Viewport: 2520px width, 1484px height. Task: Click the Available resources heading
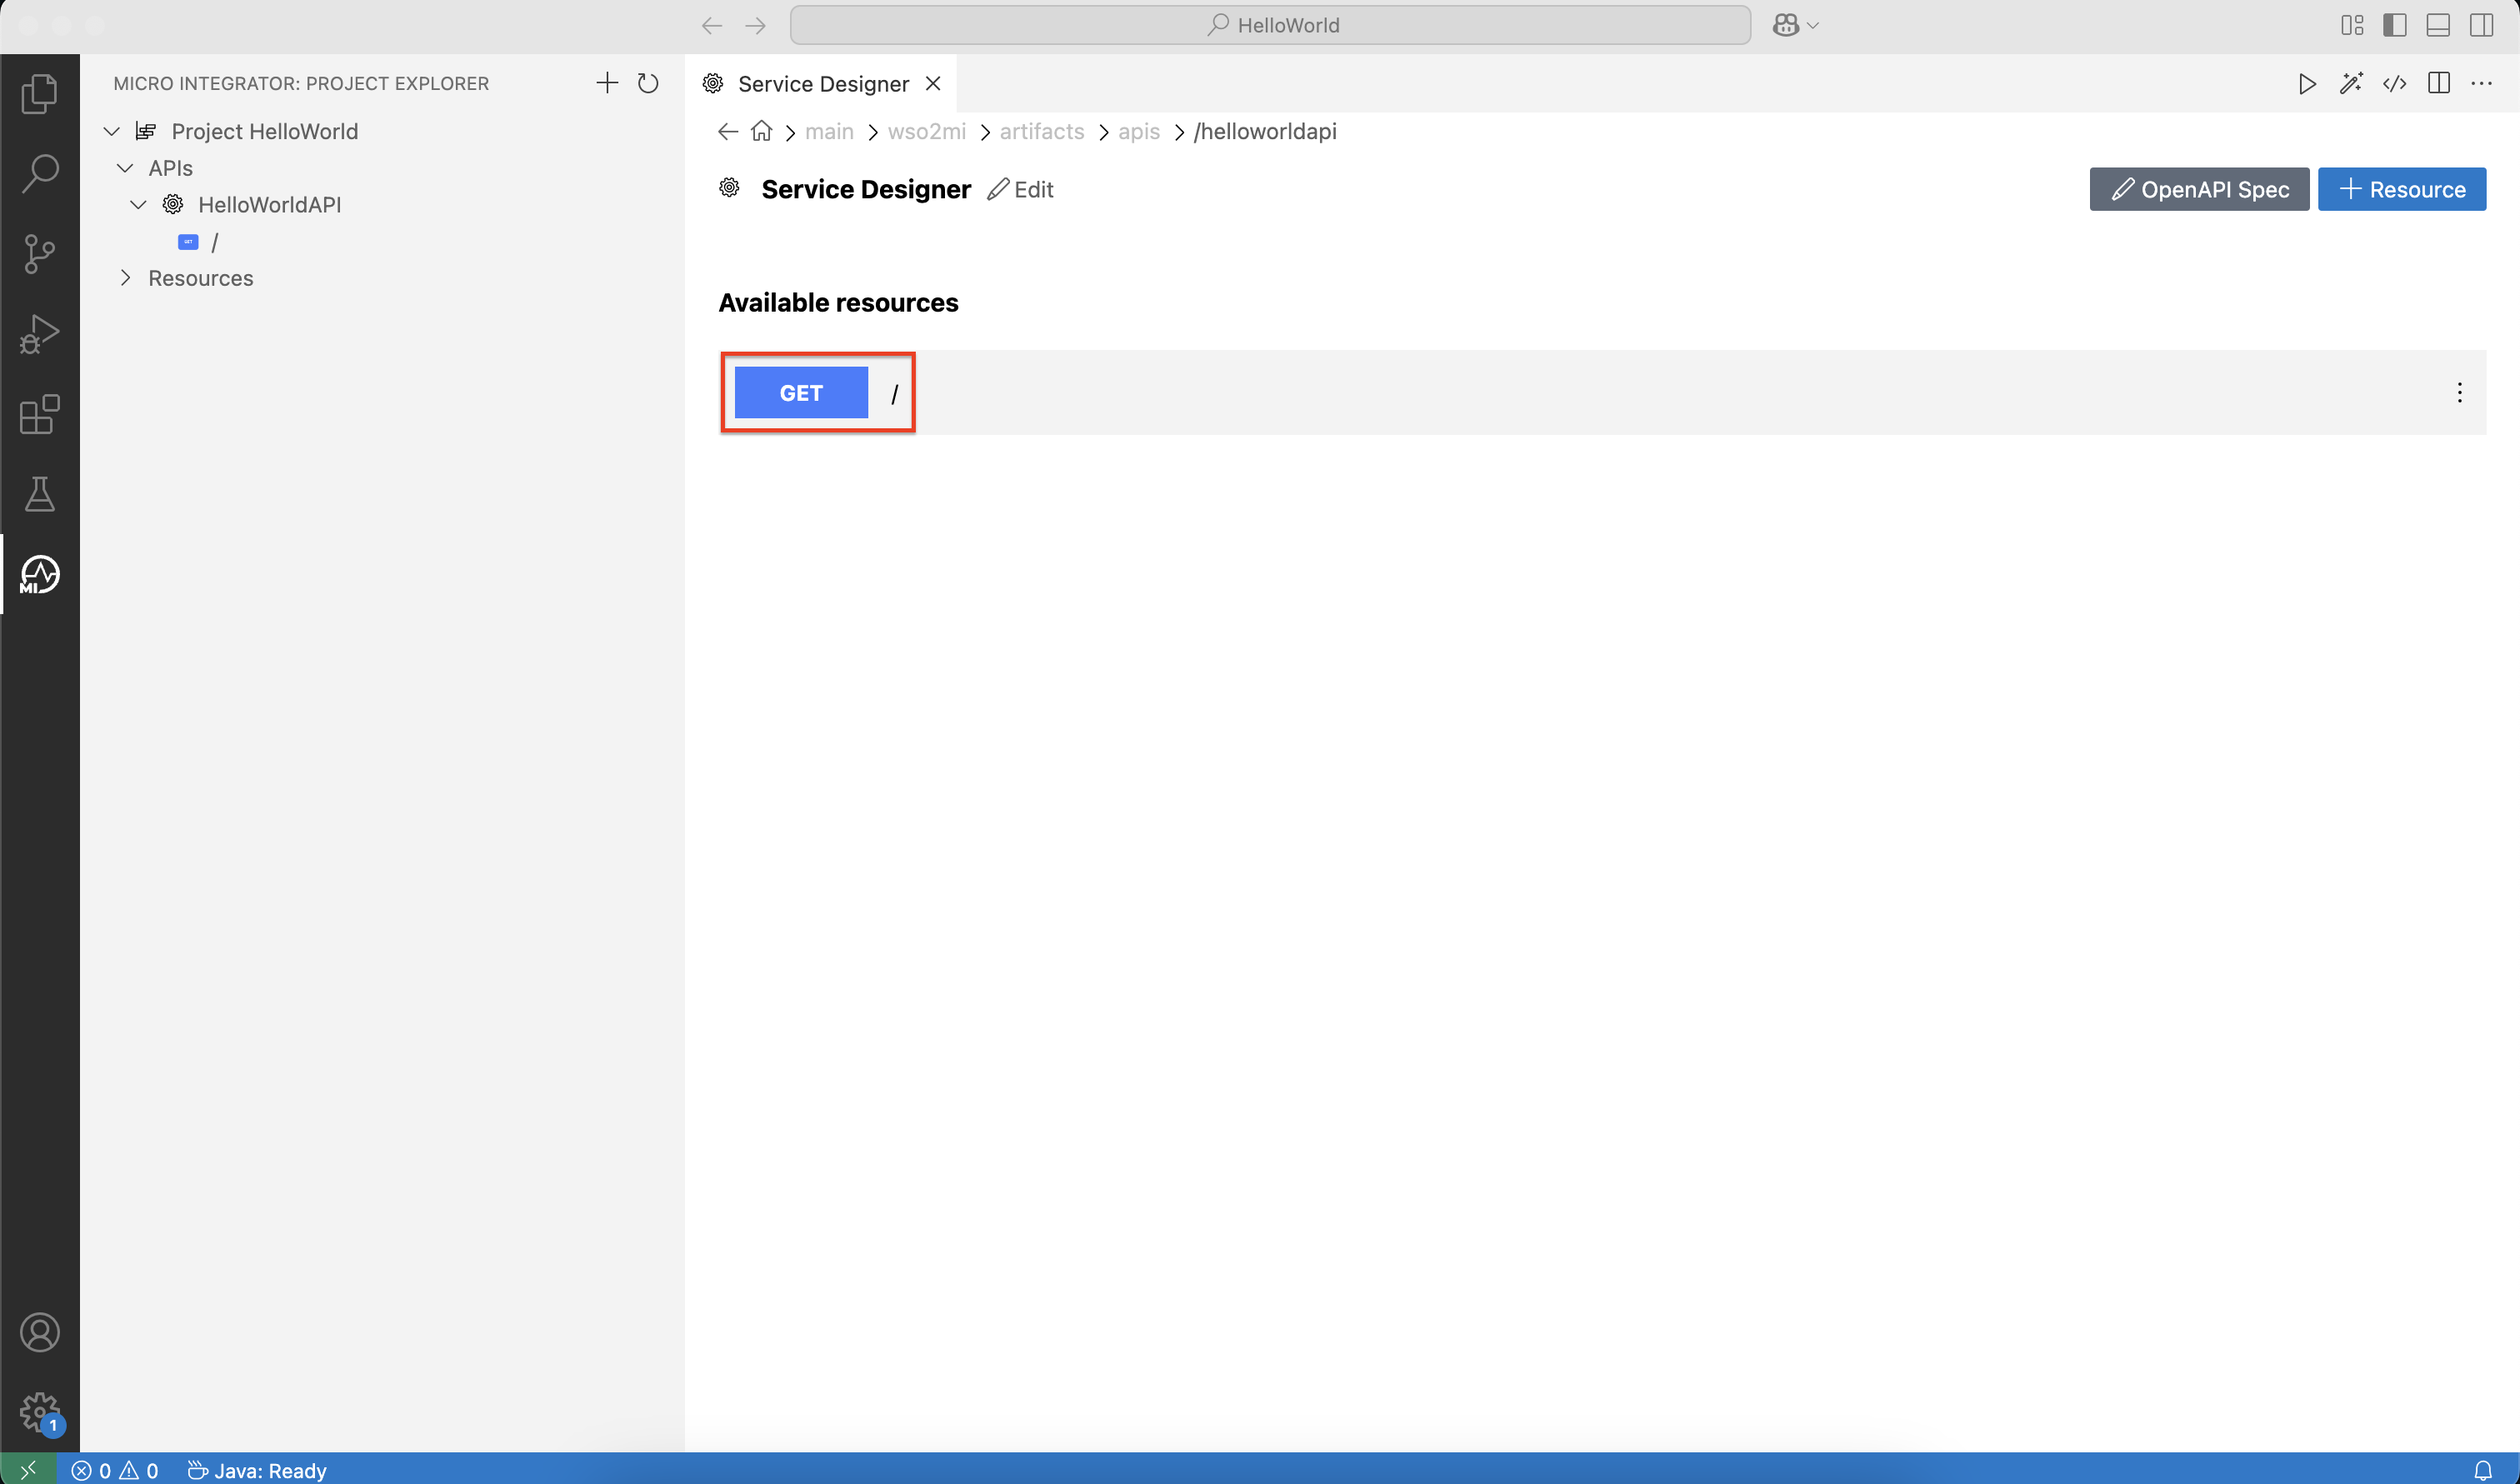(838, 303)
